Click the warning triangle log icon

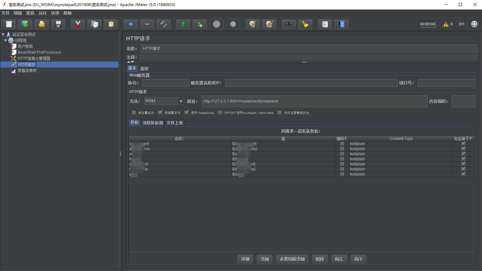[446, 24]
